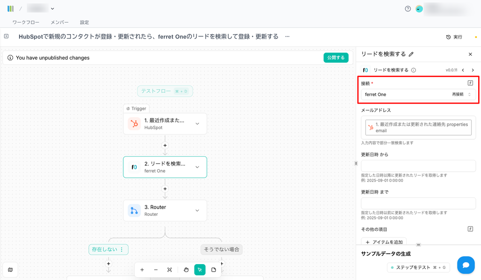Click the zoom out minus icon in canvas toolbar
The width and height of the screenshot is (481, 280).
pos(155,270)
